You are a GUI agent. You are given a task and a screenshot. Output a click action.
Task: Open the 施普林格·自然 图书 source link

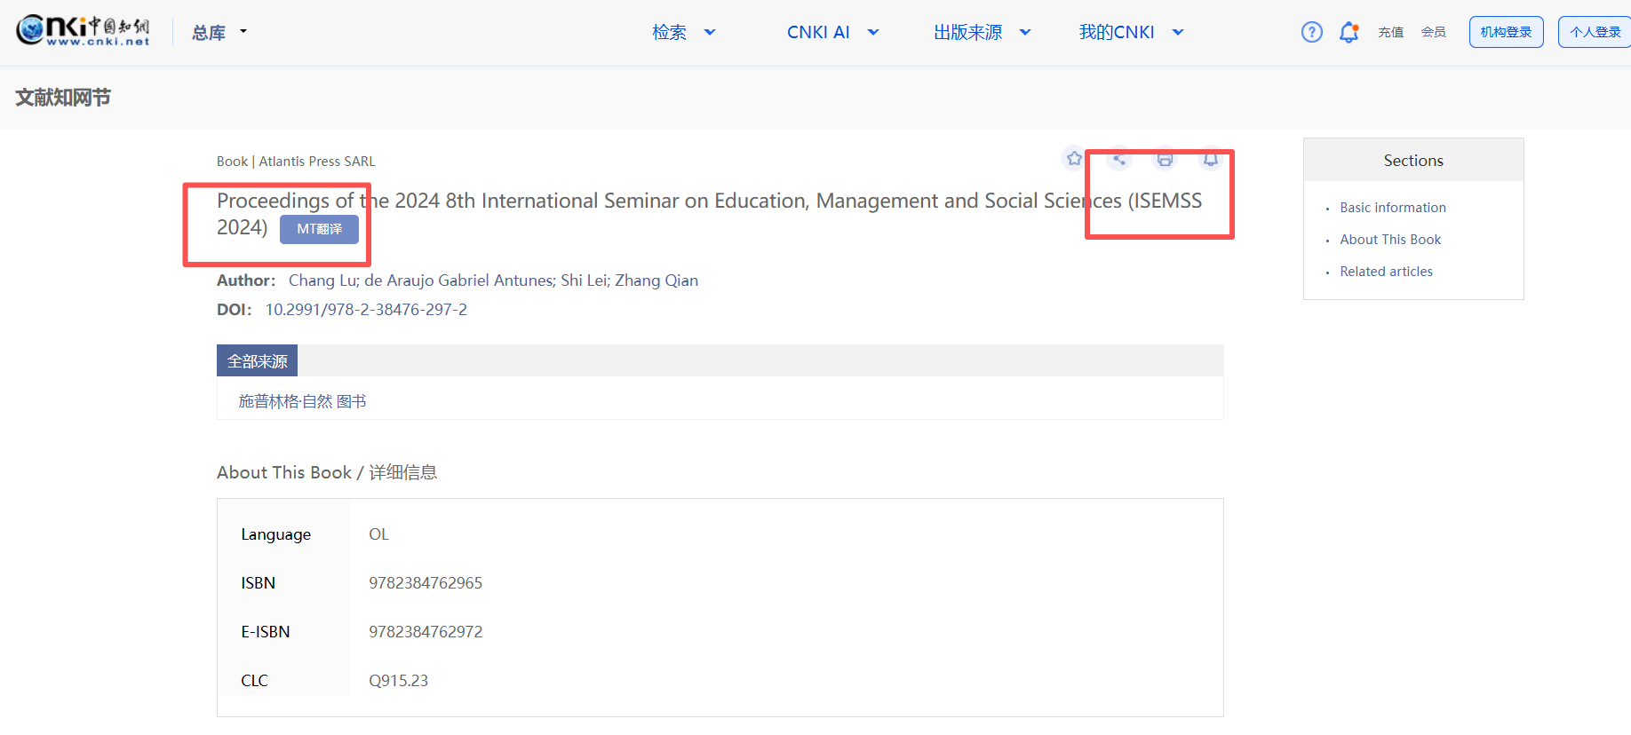coord(302,401)
